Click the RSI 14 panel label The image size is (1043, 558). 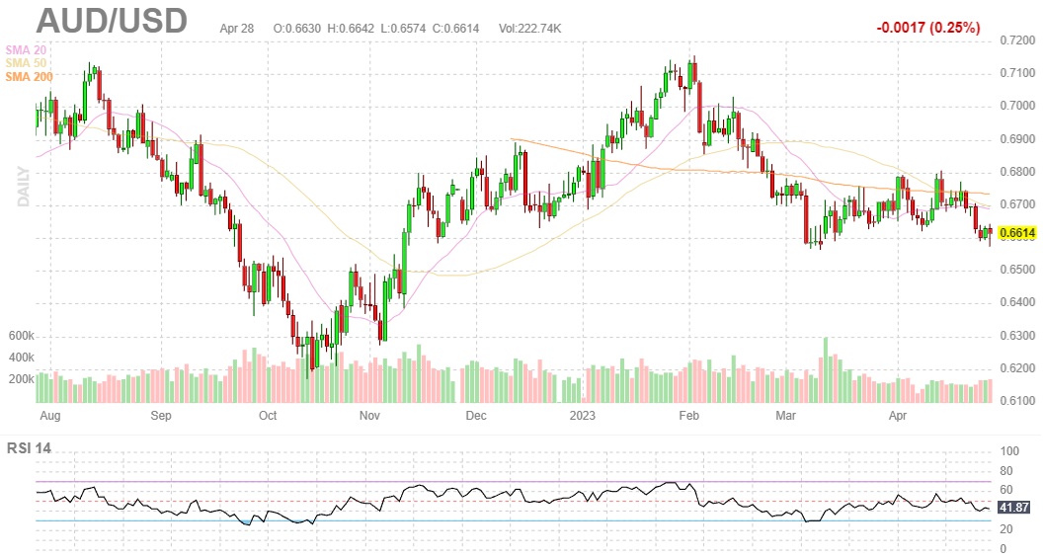29,448
